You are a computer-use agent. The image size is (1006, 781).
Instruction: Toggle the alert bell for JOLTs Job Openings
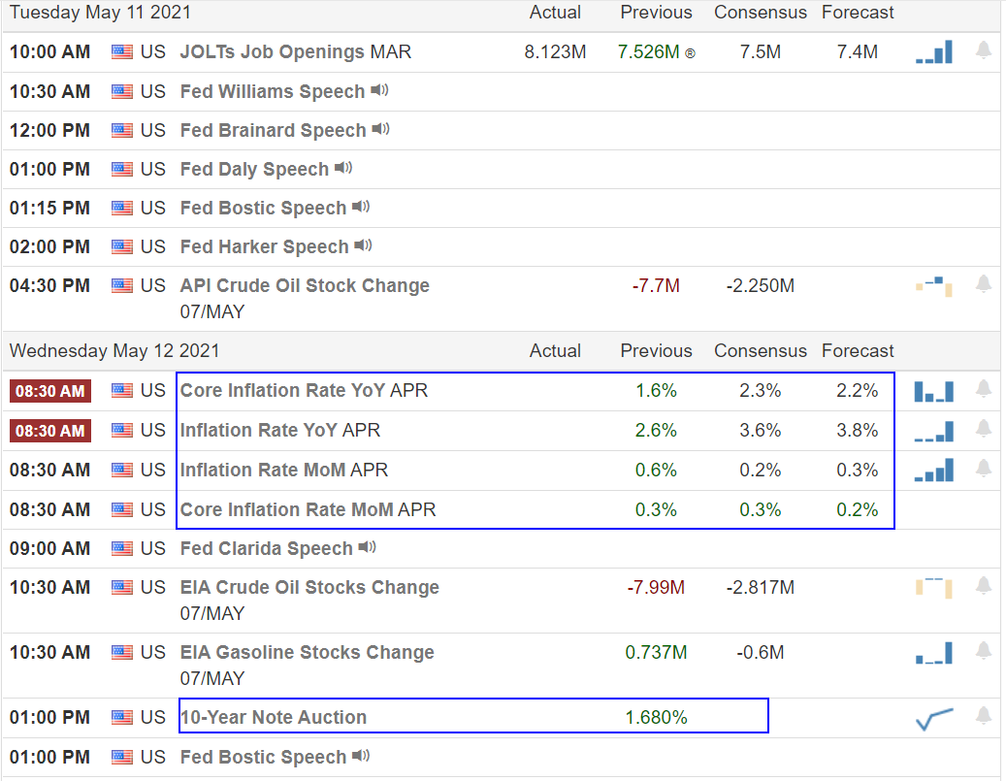pos(984,51)
